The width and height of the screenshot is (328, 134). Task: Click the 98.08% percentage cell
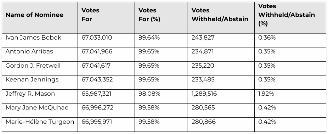coord(149,94)
